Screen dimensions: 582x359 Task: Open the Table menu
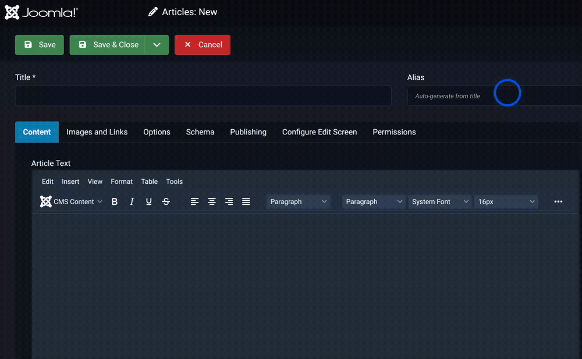coord(149,182)
